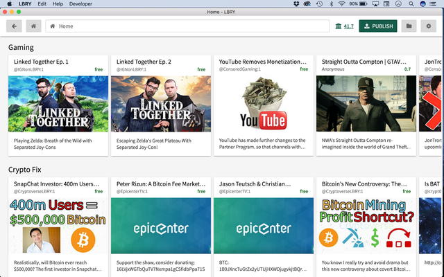Open the downloads folder icon button
This screenshot has height=277, width=444.
point(409,26)
